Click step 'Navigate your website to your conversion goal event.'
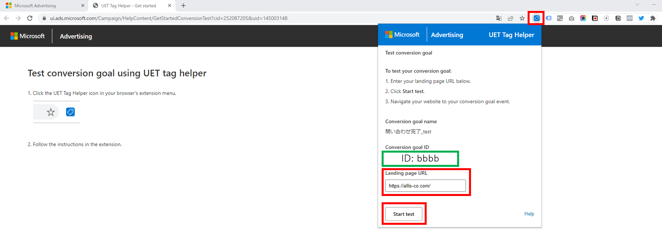 coord(450,102)
